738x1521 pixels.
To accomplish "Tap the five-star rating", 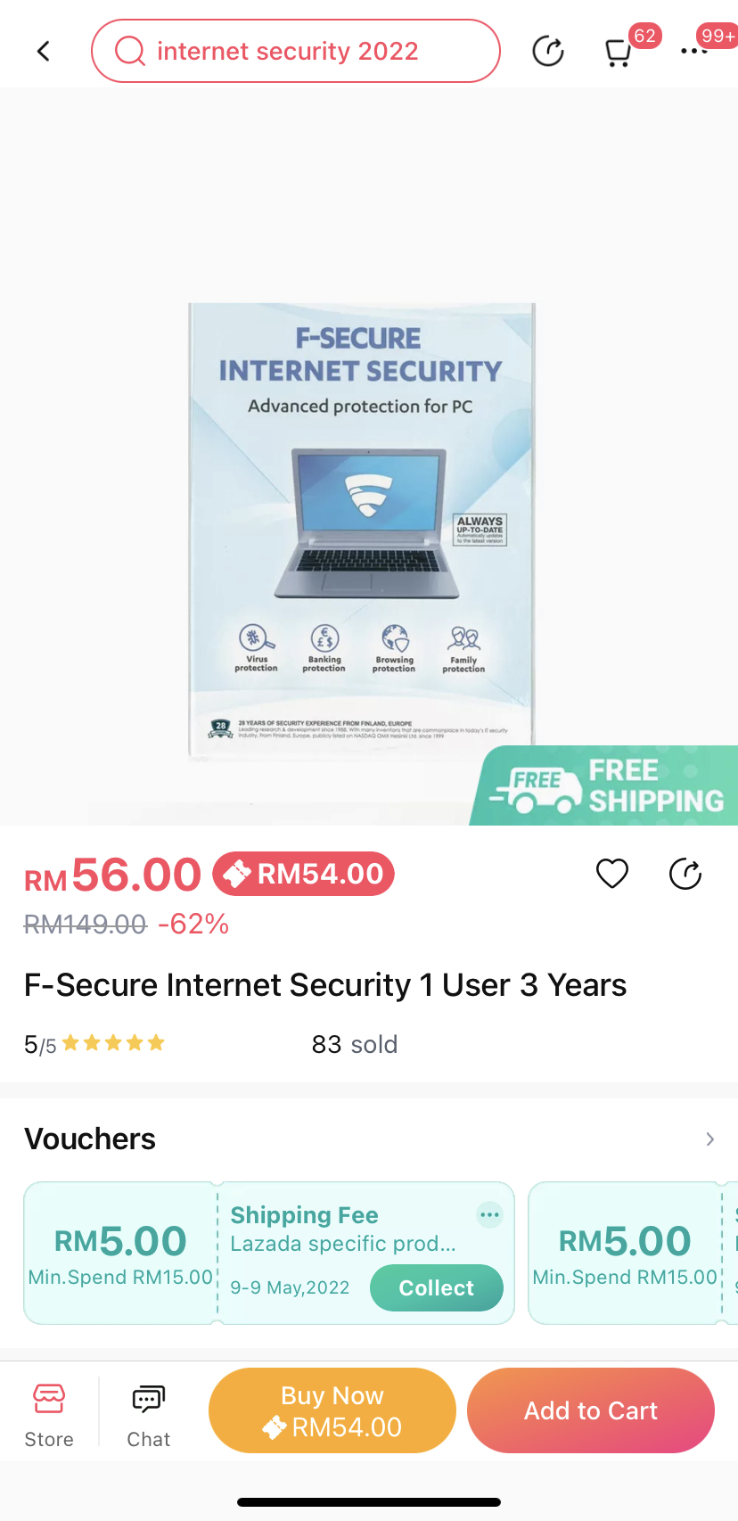I will [113, 1043].
